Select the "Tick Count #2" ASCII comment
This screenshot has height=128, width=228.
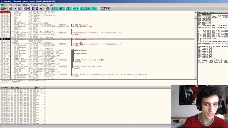(88, 66)
